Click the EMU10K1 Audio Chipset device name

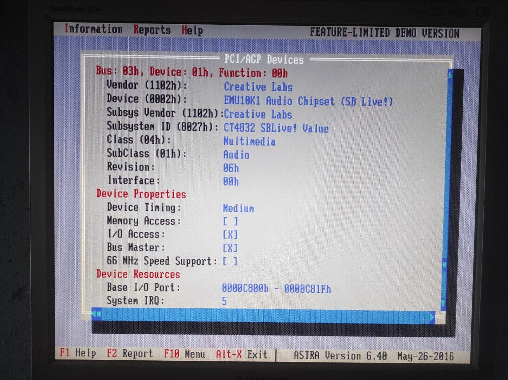(308, 101)
